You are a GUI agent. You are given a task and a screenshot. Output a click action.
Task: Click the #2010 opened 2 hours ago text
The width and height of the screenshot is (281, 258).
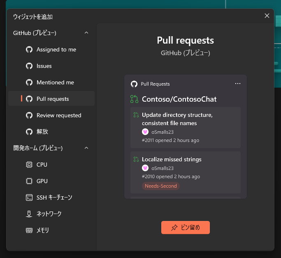coord(171,177)
